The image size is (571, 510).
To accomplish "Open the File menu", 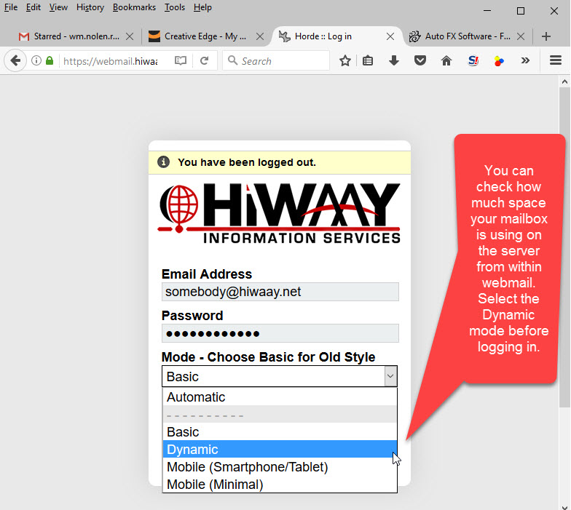I will tap(11, 7).
